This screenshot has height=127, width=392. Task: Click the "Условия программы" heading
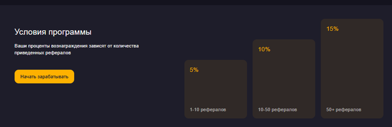(53, 32)
